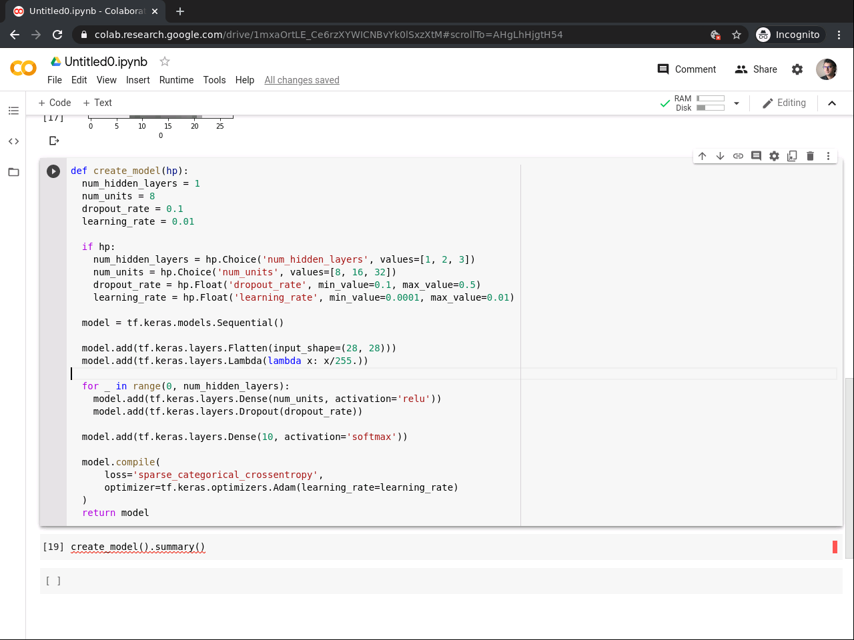Rename the notebook title Untitled0.ipynb

106,61
